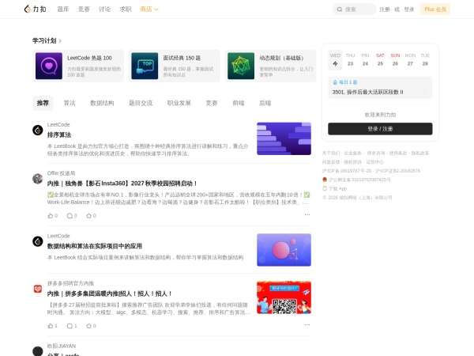474x356 pixels.
Task: Switch to the 数据结构 tab
Action: click(x=102, y=103)
